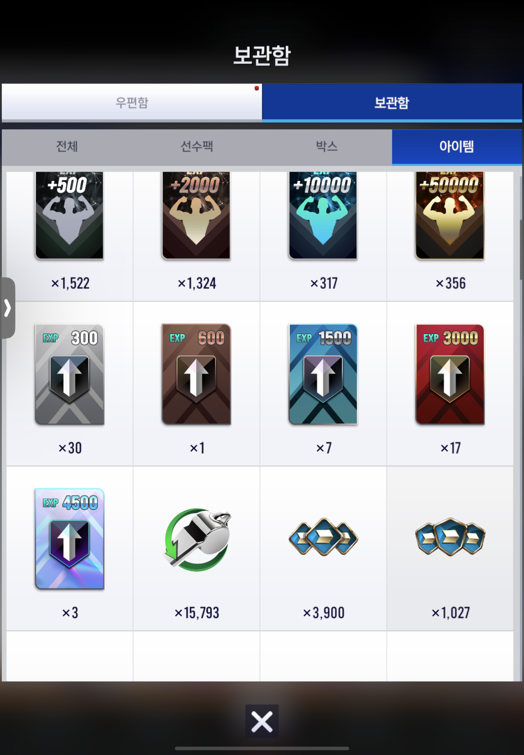Select the diamond-shaped badge item x3,900
Screen dimensions: 524x755
(x=323, y=536)
